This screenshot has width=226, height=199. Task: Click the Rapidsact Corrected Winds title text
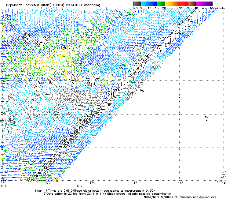click(53, 5)
